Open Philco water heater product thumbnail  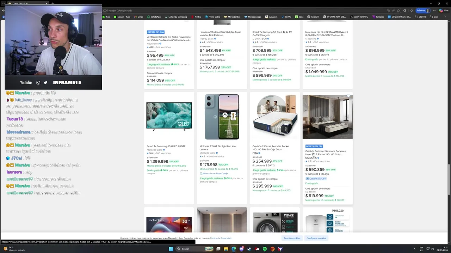point(328,221)
